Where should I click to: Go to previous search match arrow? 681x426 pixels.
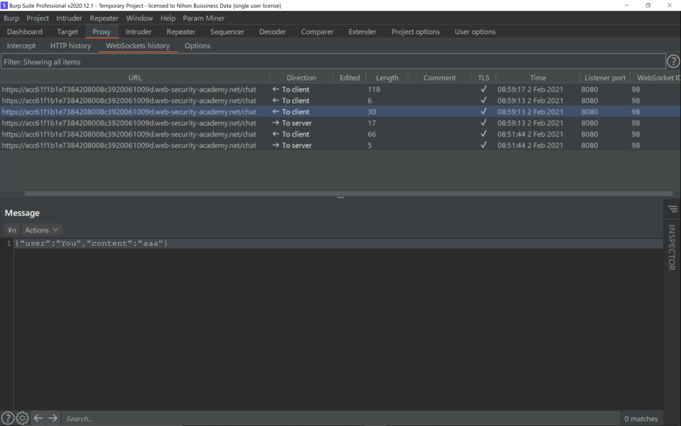[x=38, y=418]
